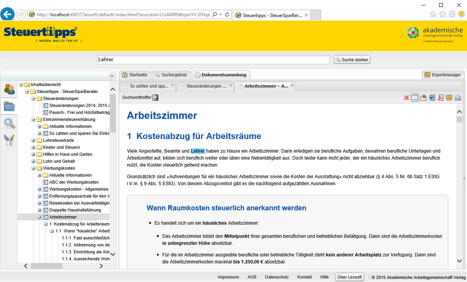Refresh the page in address bar

(227, 15)
